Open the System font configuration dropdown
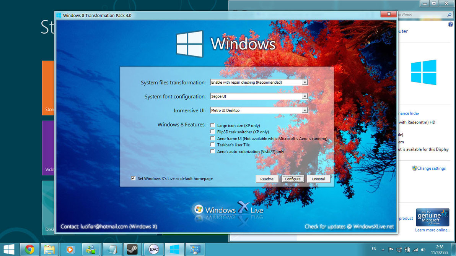Screen dimensions: 456x256 305,96
